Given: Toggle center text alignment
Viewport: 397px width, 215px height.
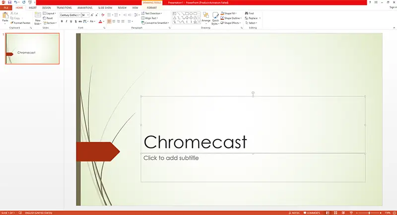Looking at the screenshot, I should pos(114,21).
